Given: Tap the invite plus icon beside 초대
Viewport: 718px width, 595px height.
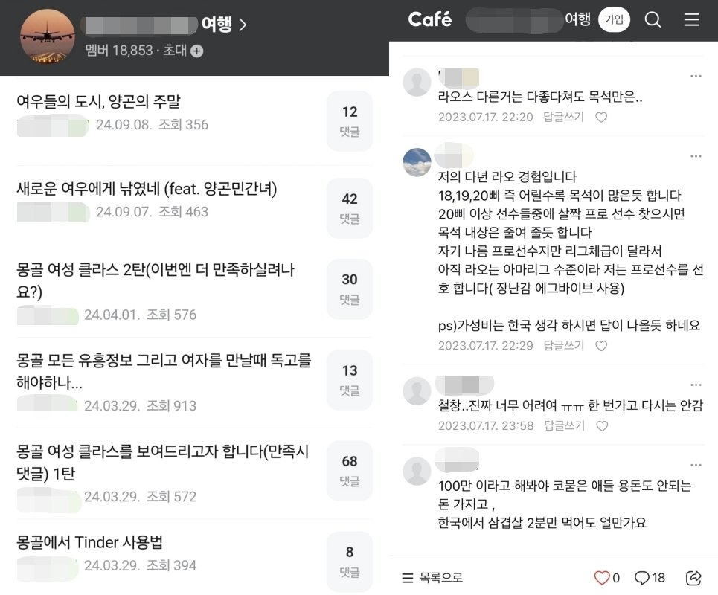Looking at the screenshot, I should (197, 51).
